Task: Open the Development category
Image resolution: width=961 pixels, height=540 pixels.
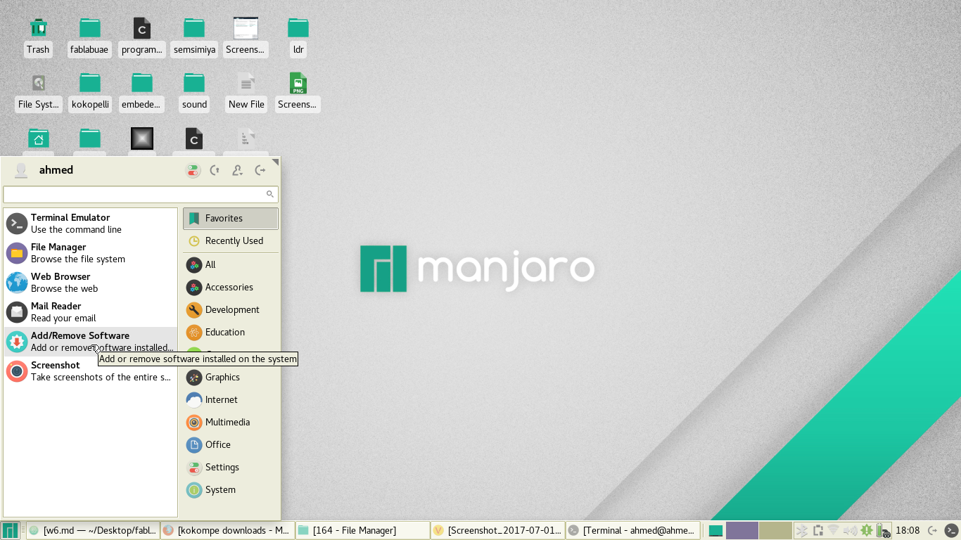Action: (x=231, y=310)
